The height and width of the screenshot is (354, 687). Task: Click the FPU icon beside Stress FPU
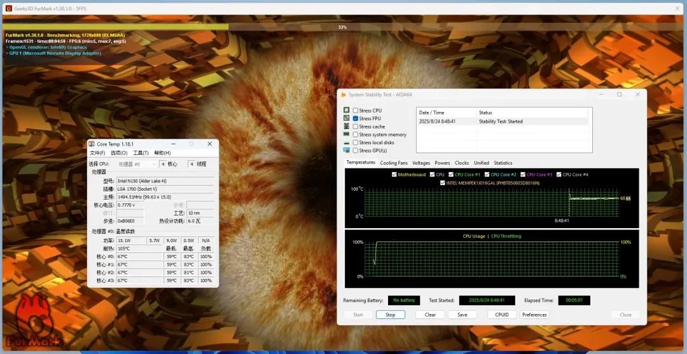click(x=347, y=118)
